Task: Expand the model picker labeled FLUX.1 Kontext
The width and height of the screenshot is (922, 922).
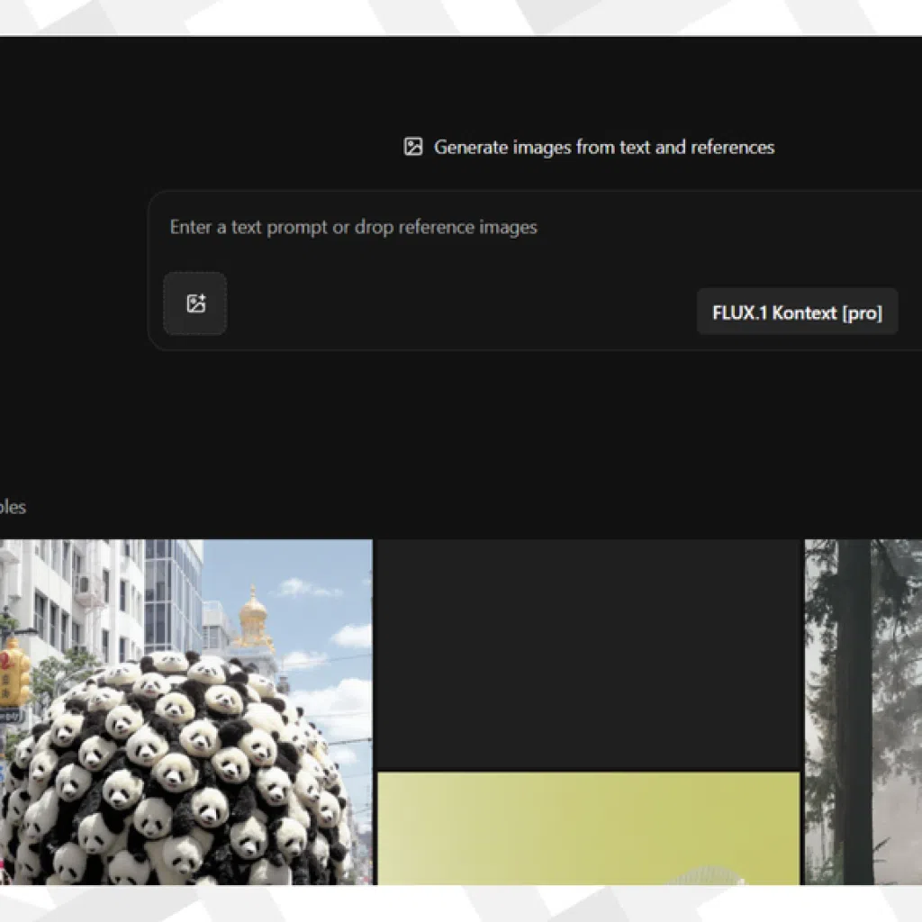Action: (x=796, y=312)
